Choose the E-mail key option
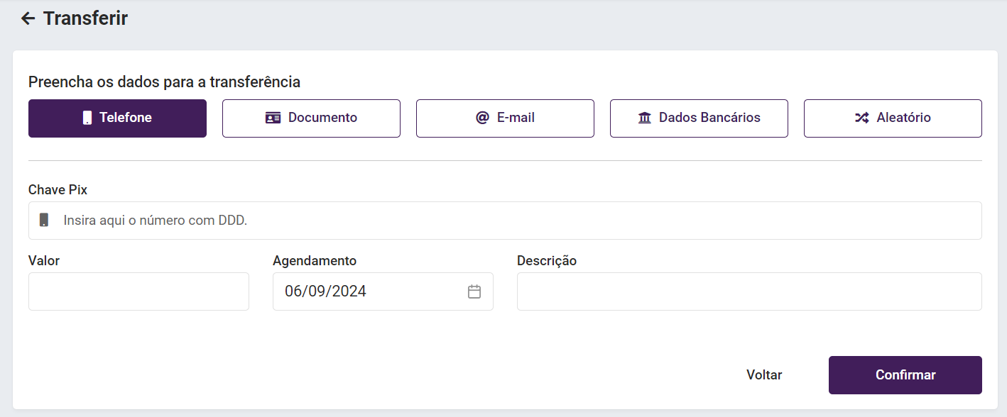Viewport: 1007px width, 417px height. tap(505, 118)
